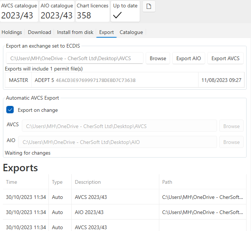Toggle the Export on change checkbox
Viewport: 251px width, 231px height.
pos(10,110)
